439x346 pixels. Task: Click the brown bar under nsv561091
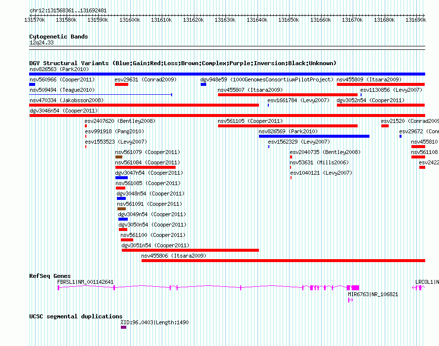pyautogui.click(x=121, y=209)
